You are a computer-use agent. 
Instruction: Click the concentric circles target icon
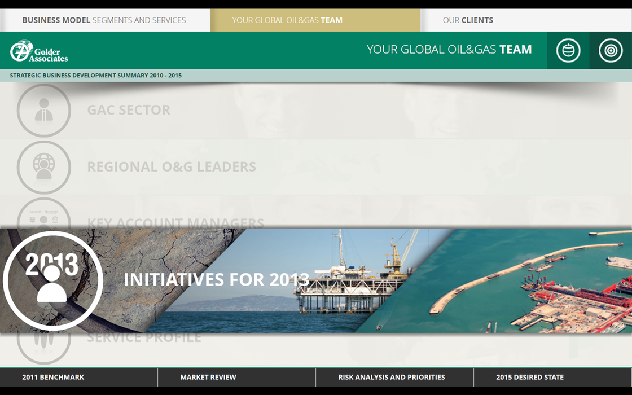click(x=610, y=50)
